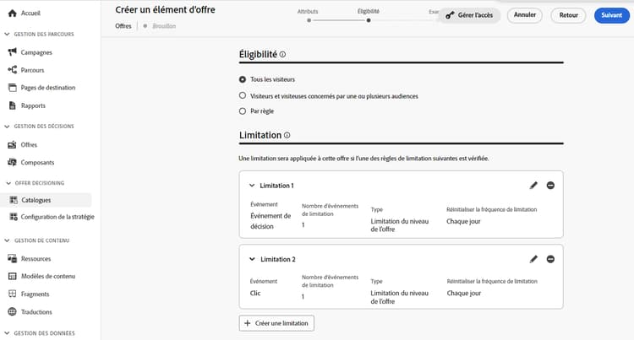
Task: Click the Suivant button
Action: click(x=611, y=15)
